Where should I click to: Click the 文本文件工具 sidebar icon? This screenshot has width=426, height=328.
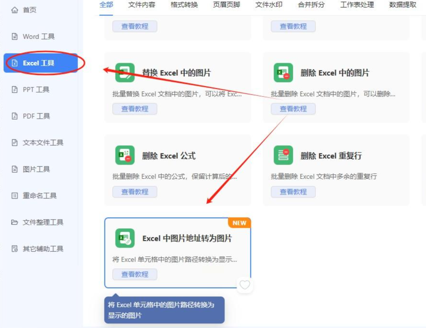pyautogui.click(x=15, y=143)
